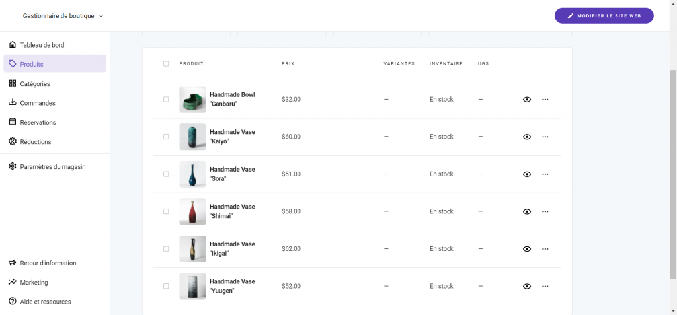Click the Aide et ressources question icon
Image resolution: width=677 pixels, height=315 pixels.
coord(13,302)
